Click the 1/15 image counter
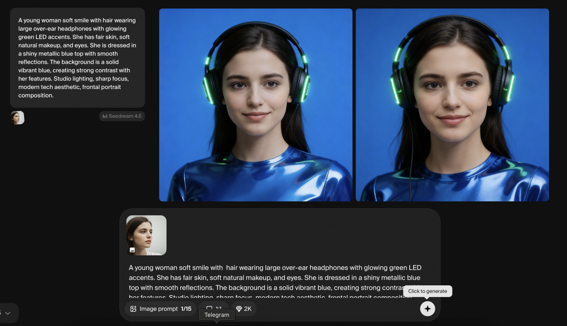The width and height of the screenshot is (567, 326). tap(186, 309)
